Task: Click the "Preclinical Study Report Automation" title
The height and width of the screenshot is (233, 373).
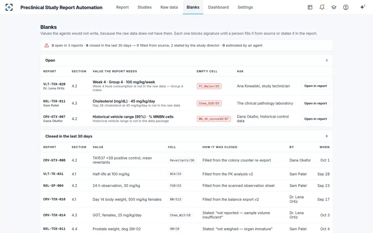Action: click(x=61, y=7)
